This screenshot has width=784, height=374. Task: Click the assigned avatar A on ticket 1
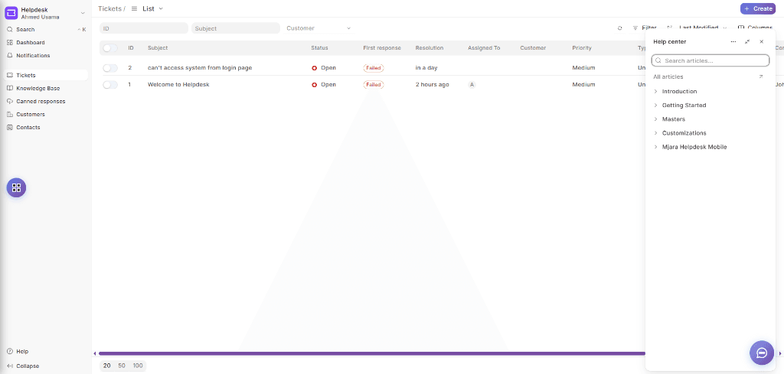coord(472,85)
